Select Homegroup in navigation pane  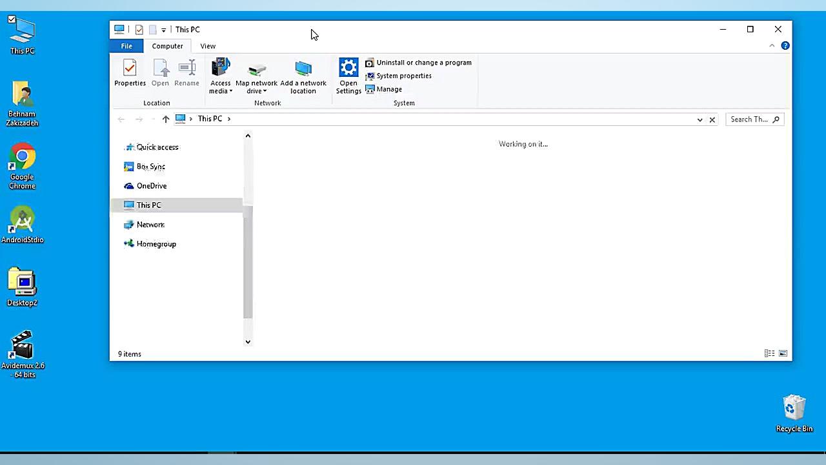(x=156, y=244)
